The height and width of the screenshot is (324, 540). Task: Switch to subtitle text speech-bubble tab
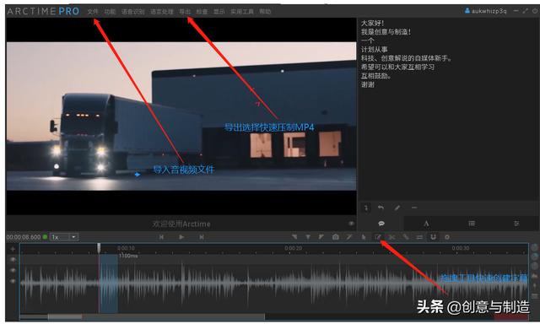[381, 224]
